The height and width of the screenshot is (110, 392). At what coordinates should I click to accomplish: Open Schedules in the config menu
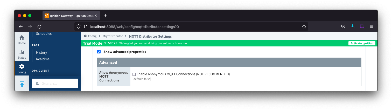click(x=44, y=33)
